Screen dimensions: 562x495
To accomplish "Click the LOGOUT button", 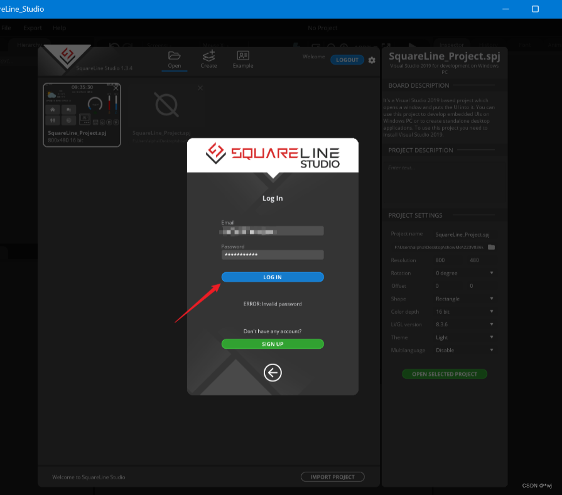I will 347,60.
